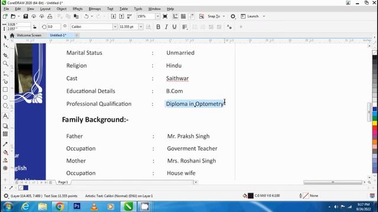Toggle show grid button
This screenshot has height=212, width=378.
coord(183,16)
